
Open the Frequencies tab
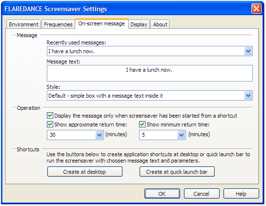(x=58, y=24)
